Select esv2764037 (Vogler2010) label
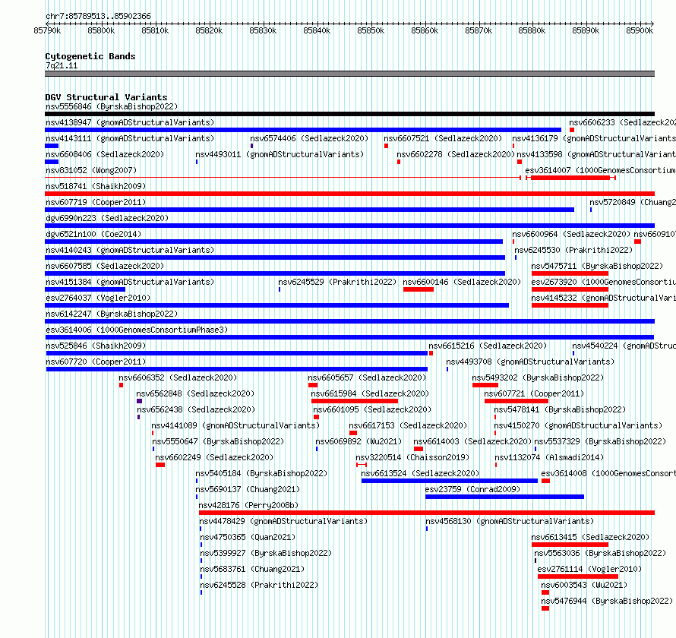676x638 pixels. point(98,298)
